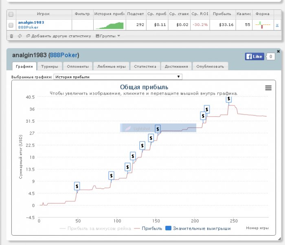Open the chart hamburger menu
Viewport: 285px width, 245px height.
pos(268,88)
